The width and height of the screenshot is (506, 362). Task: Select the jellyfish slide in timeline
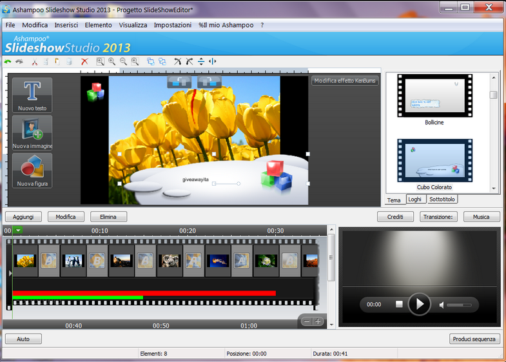[x=218, y=261]
